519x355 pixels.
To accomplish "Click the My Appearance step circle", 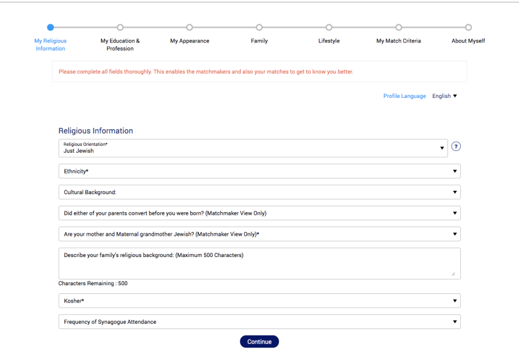I will coord(189,28).
